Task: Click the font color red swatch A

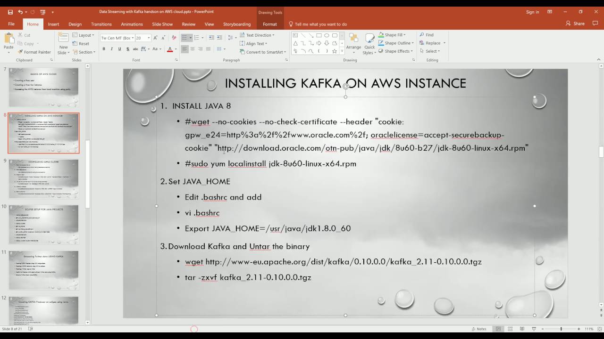Action: 170,49
